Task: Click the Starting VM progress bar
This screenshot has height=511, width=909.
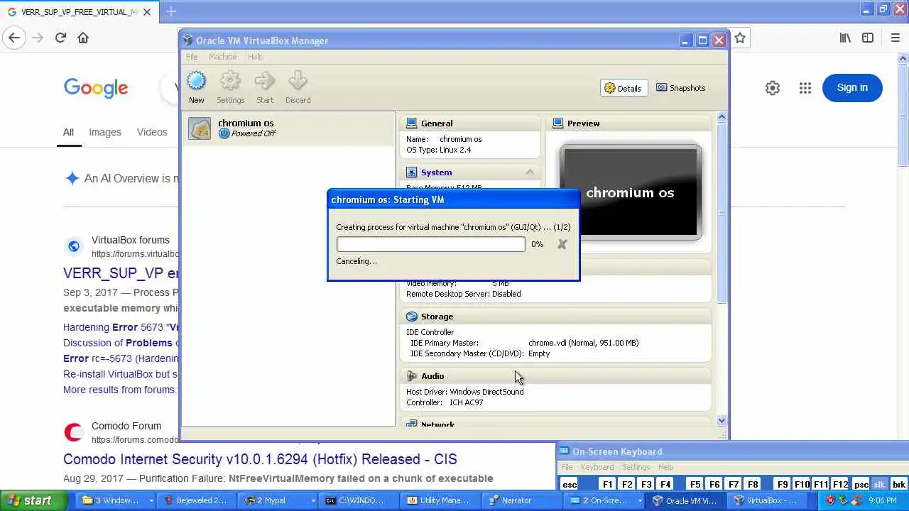Action: pyautogui.click(x=431, y=244)
